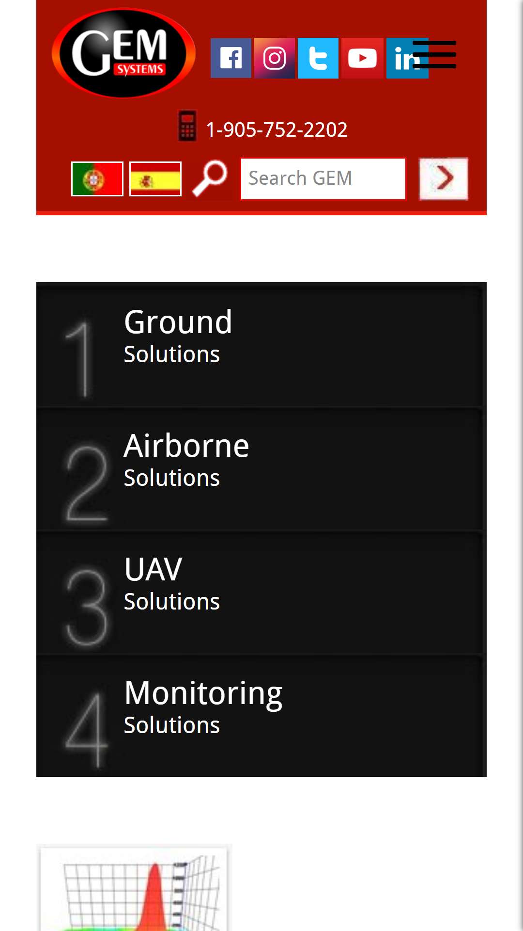Open UAV Solutions menu item

point(261,592)
